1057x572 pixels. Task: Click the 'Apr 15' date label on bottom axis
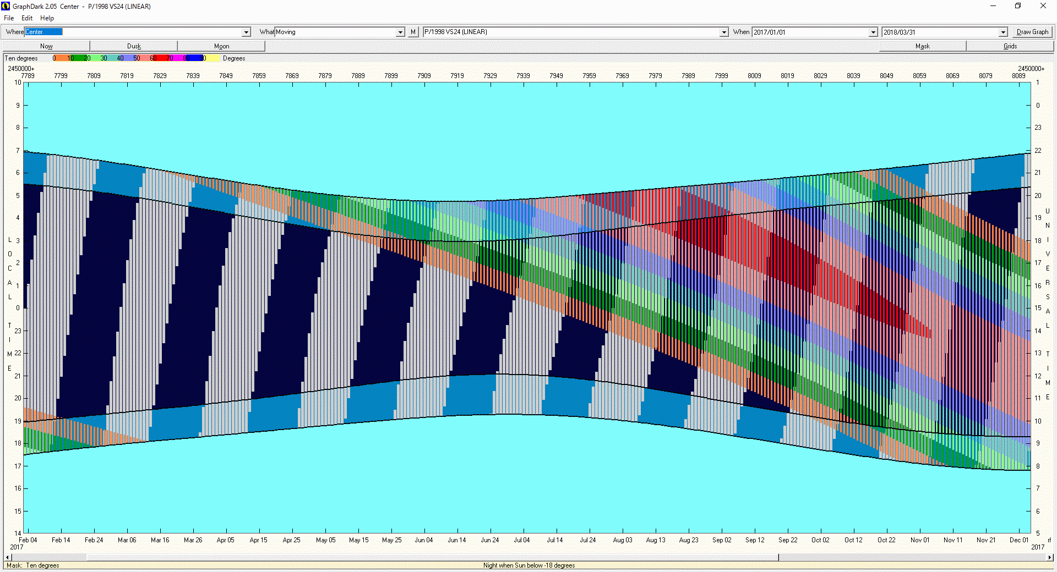(258, 540)
